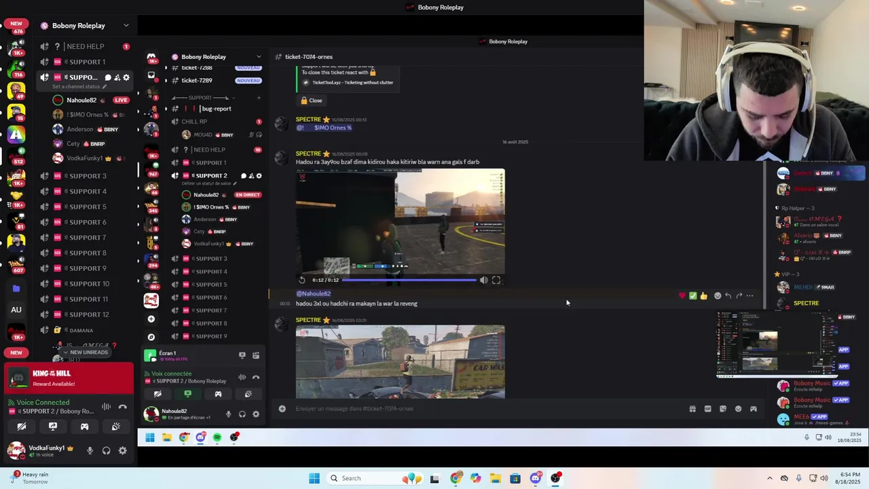Seek the first video progress bar
This screenshot has width=869, height=489.
click(409, 280)
